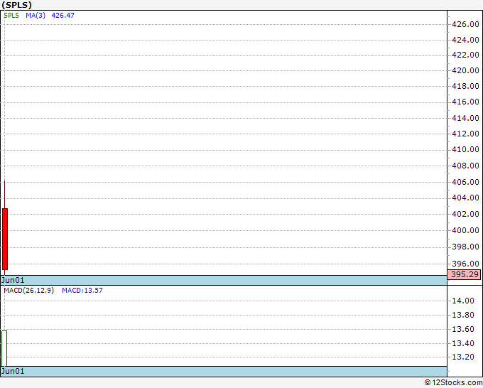Click the Jun01 label under MACD panel
The height and width of the screenshot is (388, 483).
tap(13, 371)
